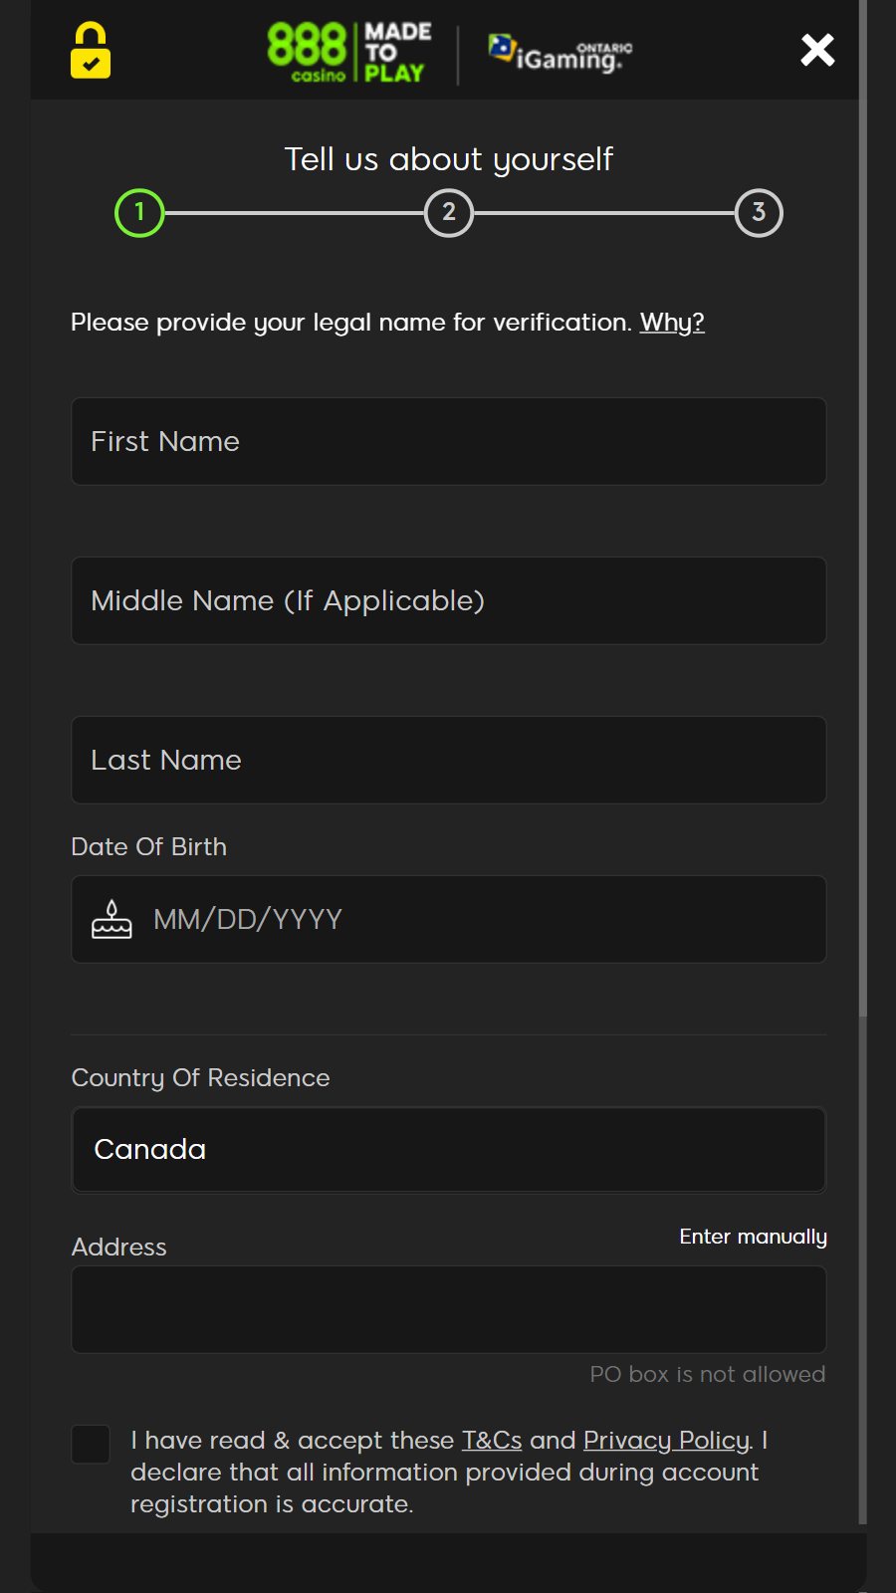The image size is (896, 1593).
Task: Focus the Address input box
Action: (448, 1309)
